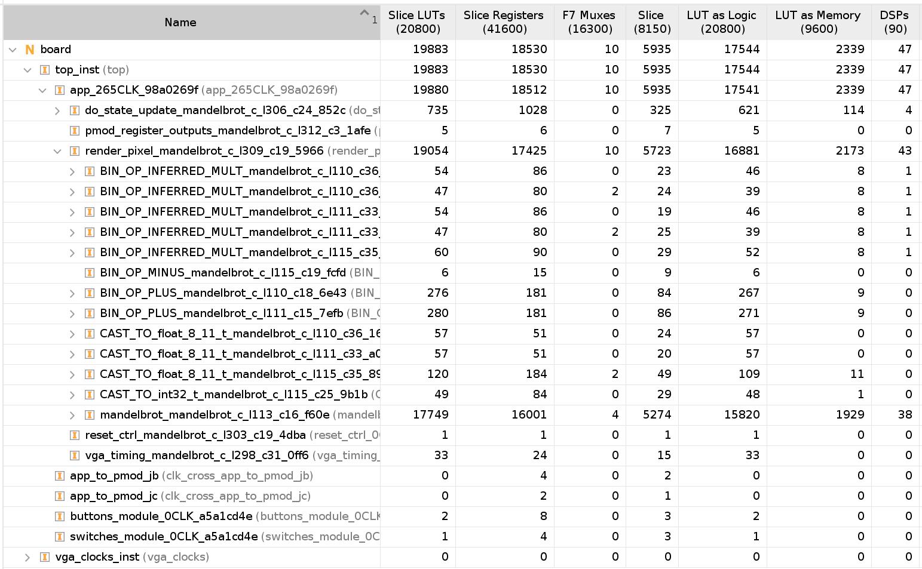Expand the vga_clocks_inst node
922x569 pixels.
coord(27,557)
